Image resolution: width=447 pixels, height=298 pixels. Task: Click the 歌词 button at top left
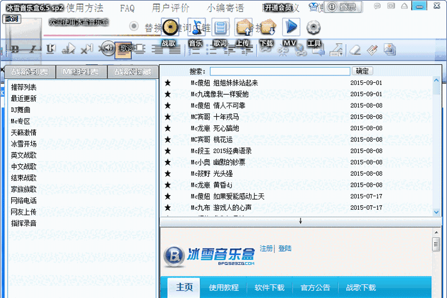pyautogui.click(x=12, y=19)
